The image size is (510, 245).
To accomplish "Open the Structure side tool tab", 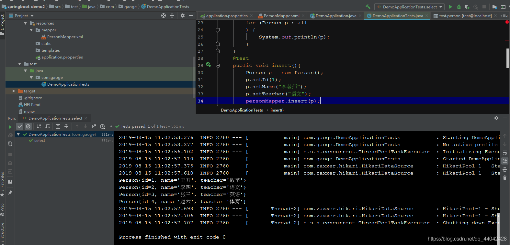I will pos(3,232).
